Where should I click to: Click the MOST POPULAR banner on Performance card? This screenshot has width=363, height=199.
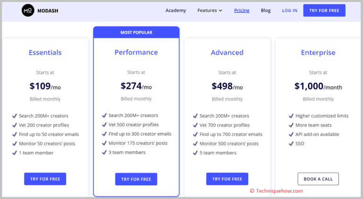pos(136,33)
